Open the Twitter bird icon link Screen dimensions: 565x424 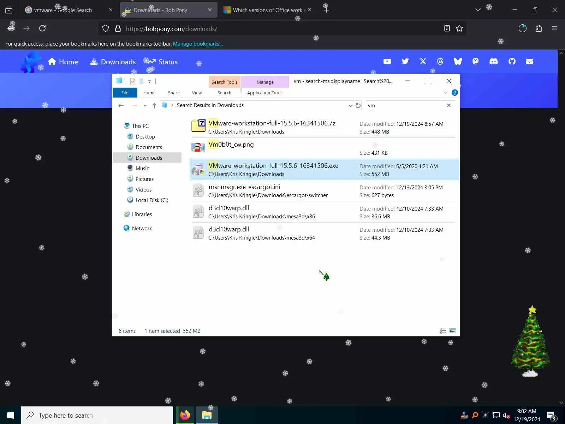click(405, 61)
